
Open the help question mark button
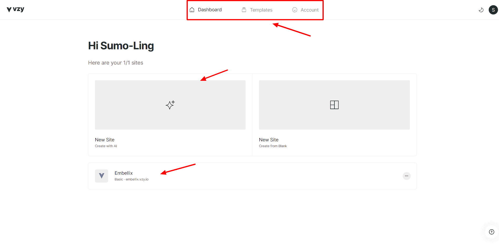coord(491,232)
